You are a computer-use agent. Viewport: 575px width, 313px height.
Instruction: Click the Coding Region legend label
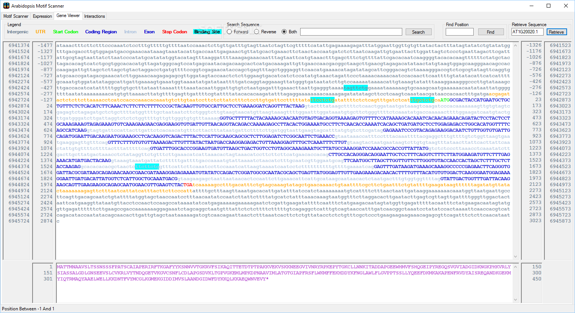click(x=101, y=32)
